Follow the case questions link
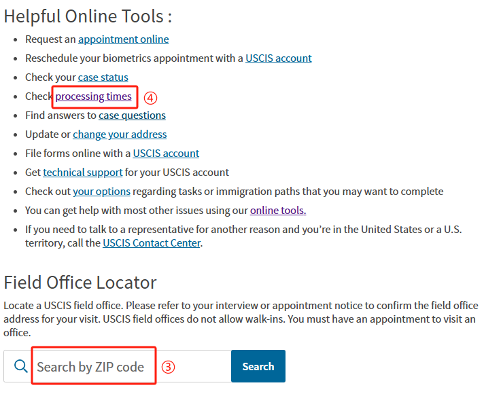 click(x=132, y=115)
